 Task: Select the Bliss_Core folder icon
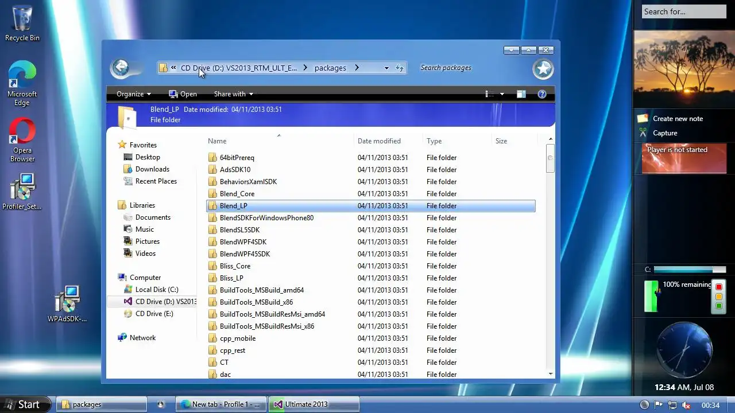click(212, 266)
